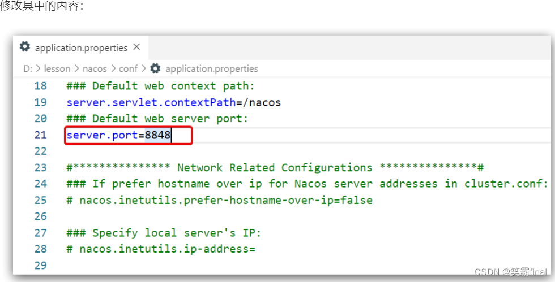The width and height of the screenshot is (555, 282).
Task: Click line number 22 in gutter
Action: (x=40, y=151)
